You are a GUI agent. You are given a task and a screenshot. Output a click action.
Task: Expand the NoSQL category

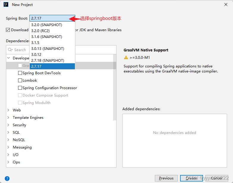tap(8, 140)
